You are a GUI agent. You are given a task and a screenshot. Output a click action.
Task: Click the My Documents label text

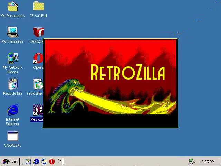[x=12, y=16]
